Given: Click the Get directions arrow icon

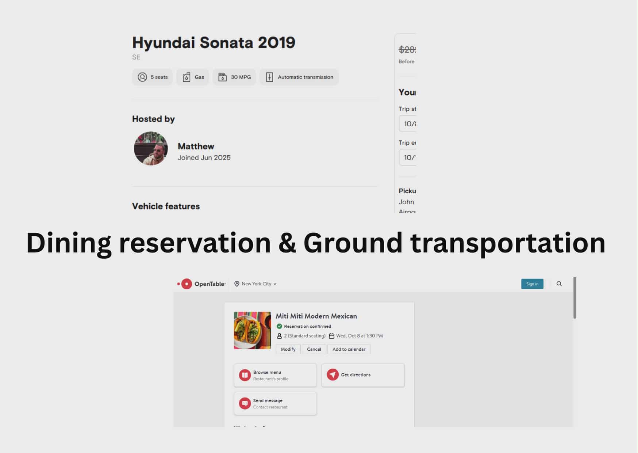Looking at the screenshot, I should [x=333, y=375].
